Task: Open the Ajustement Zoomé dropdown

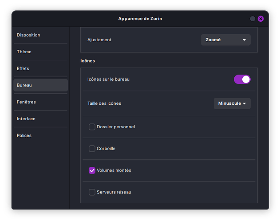Action: pyautogui.click(x=226, y=40)
